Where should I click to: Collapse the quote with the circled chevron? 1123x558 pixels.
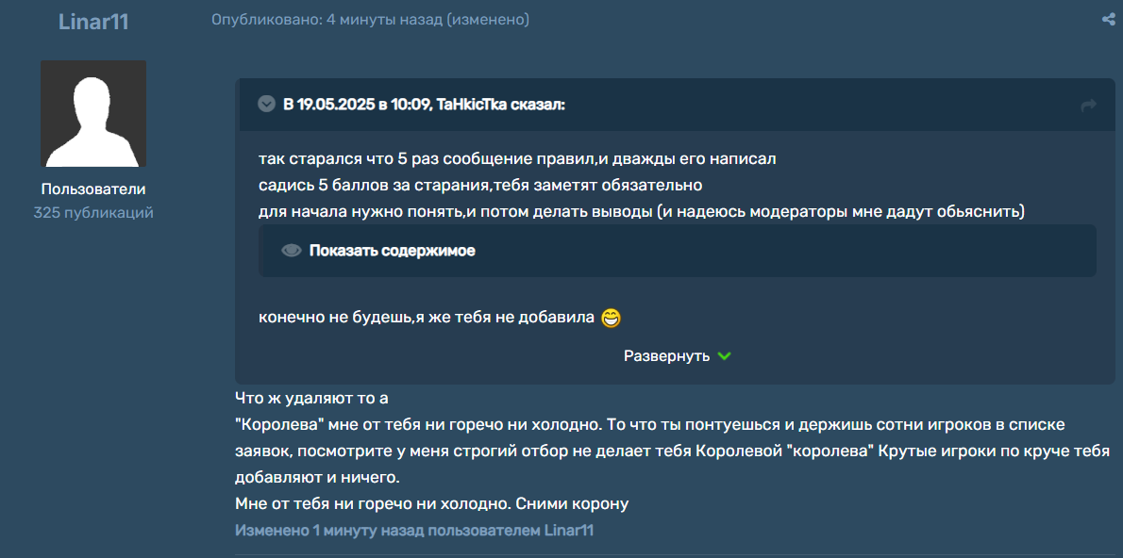point(267,105)
